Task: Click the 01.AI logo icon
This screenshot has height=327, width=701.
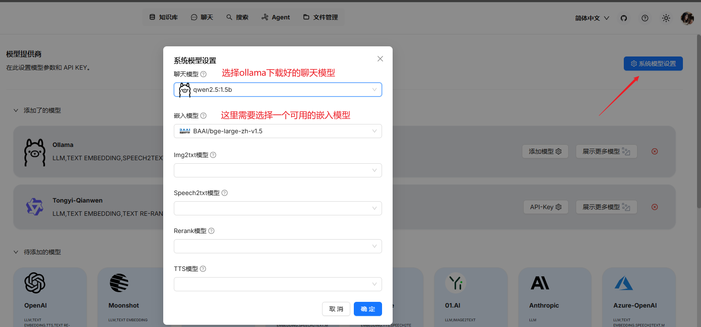Action: [456, 283]
